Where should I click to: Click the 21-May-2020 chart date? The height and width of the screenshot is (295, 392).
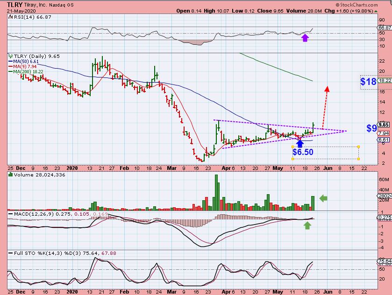pyautogui.click(x=21, y=11)
